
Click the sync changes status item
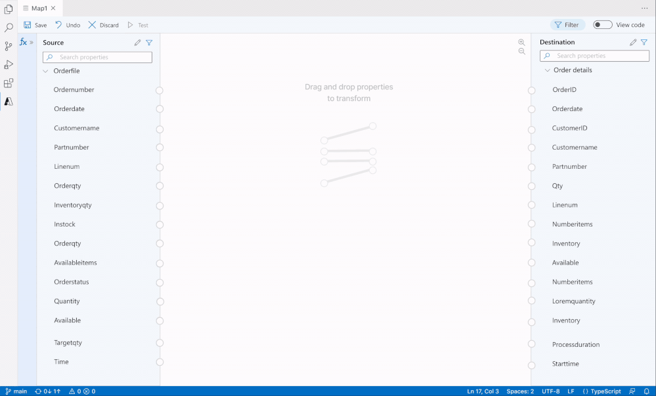coord(48,391)
